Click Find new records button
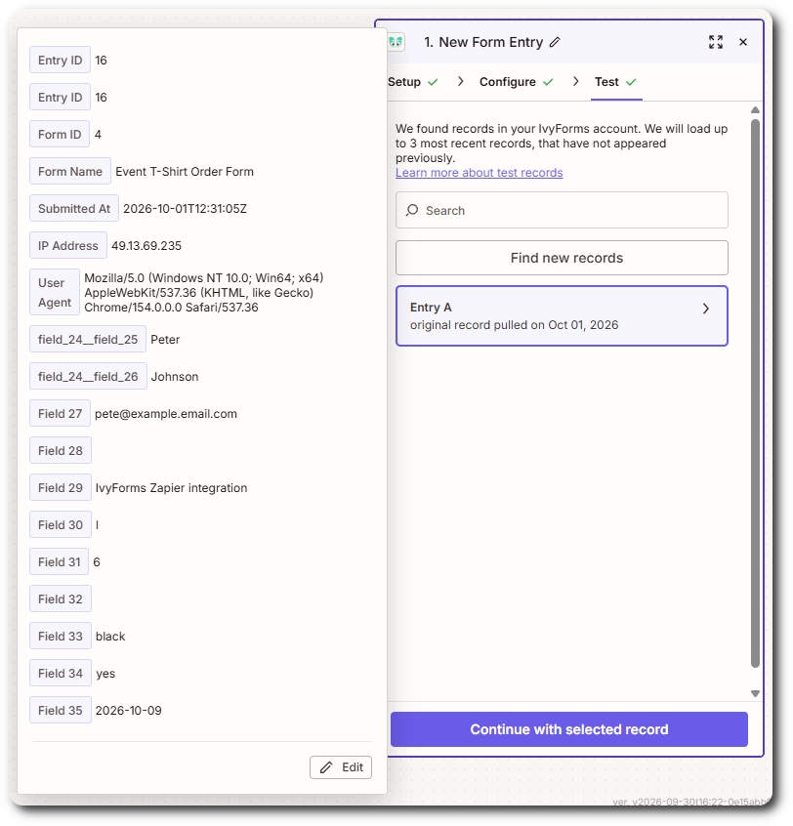Image resolution: width=793 pixels, height=826 pixels. pos(562,258)
